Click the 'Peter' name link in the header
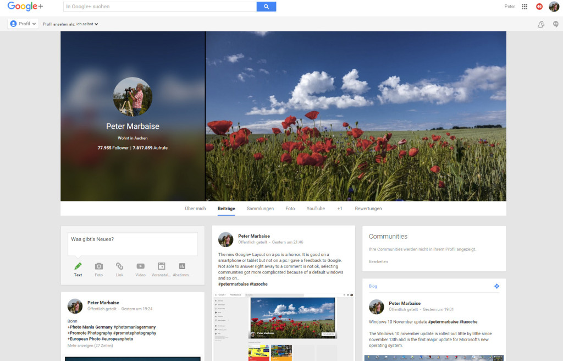The width and height of the screenshot is (563, 361). (510, 7)
